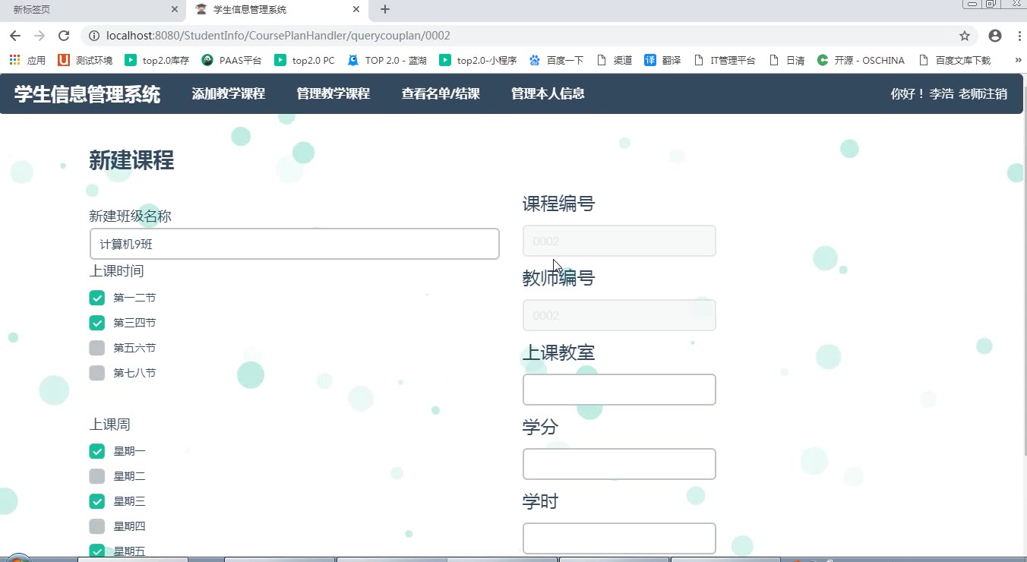Uncheck the 星期三 checkbox
The width and height of the screenshot is (1027, 562).
96,501
